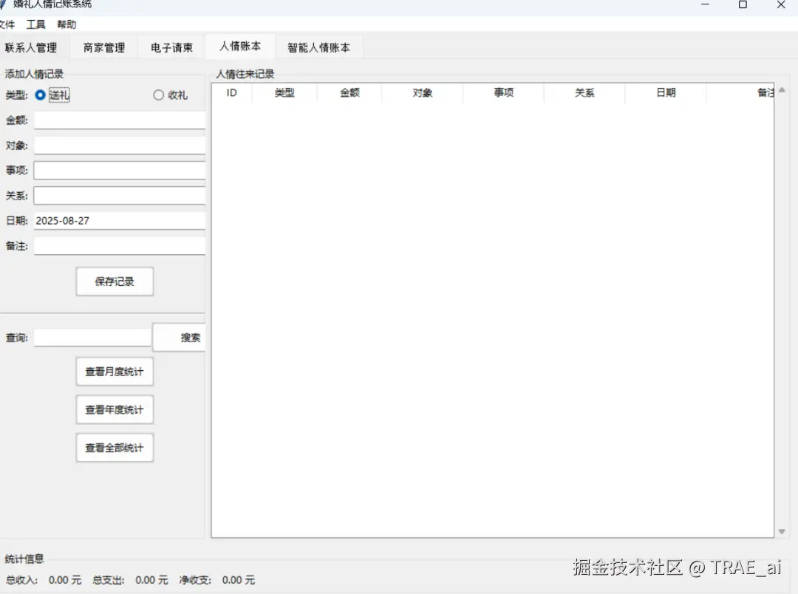Viewport: 798px width, 594px height.
Task: Close the application window
Action: click(x=781, y=4)
